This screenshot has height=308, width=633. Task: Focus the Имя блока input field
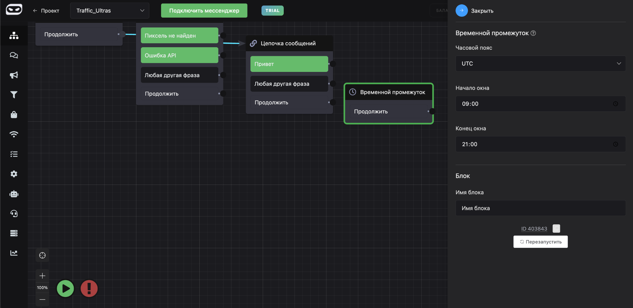coord(541,208)
